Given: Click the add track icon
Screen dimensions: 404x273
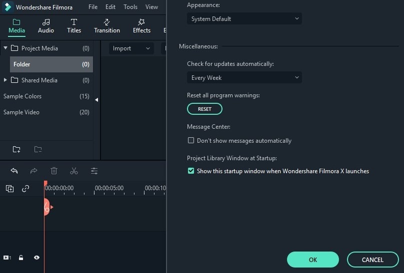Looking at the screenshot, I should (x=9, y=189).
